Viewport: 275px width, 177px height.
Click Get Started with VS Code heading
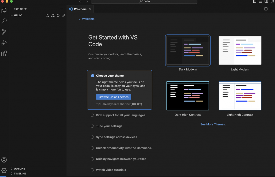(x=113, y=41)
